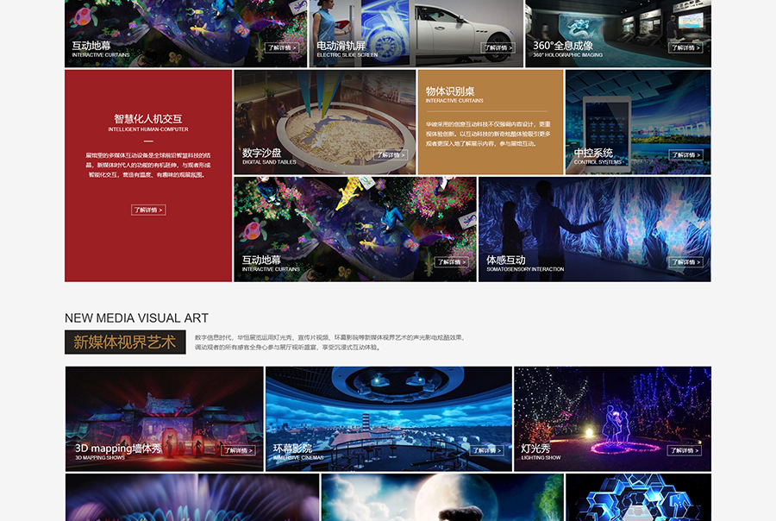
Task: Click the 数字沙盘 title text
Action: coord(261,153)
